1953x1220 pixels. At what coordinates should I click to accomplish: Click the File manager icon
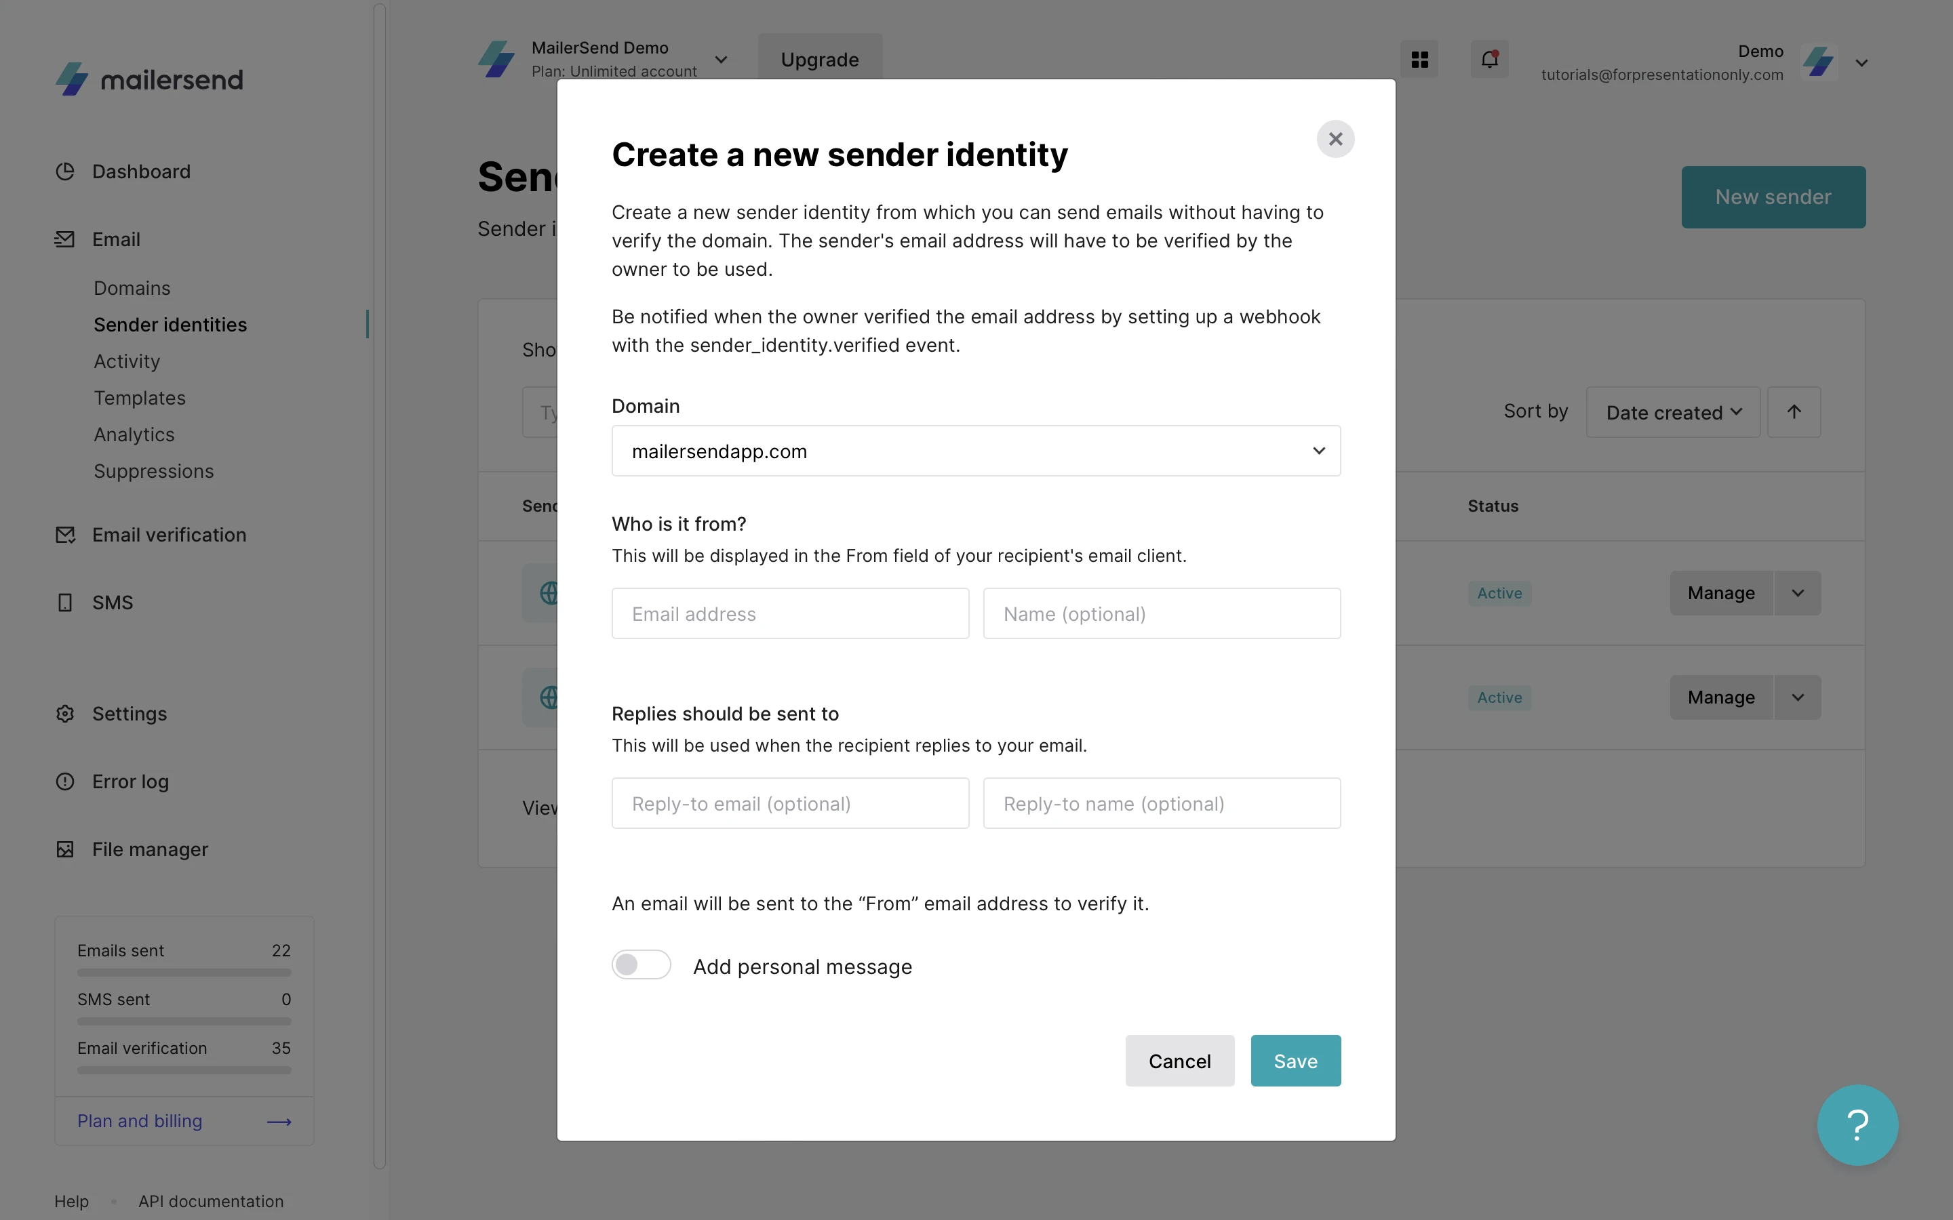pyautogui.click(x=65, y=850)
